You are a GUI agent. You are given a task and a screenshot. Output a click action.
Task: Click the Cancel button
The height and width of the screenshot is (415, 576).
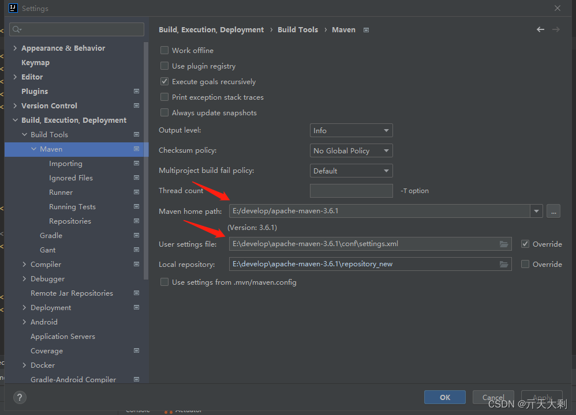coord(493,397)
